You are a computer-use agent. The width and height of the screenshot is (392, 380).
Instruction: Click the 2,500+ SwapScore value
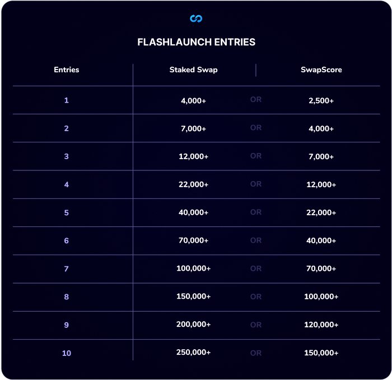(x=321, y=101)
